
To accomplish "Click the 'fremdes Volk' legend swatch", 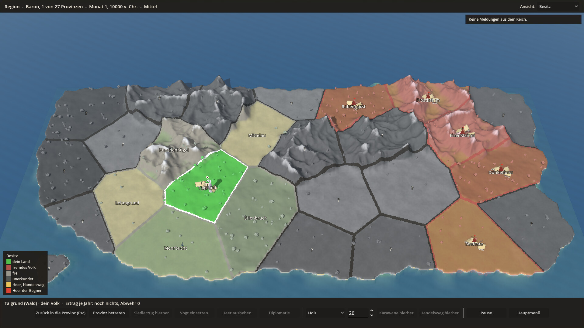I will click(9, 268).
